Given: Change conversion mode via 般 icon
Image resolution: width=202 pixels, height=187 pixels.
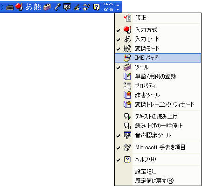Looking at the screenshot, I should (x=37, y=7).
